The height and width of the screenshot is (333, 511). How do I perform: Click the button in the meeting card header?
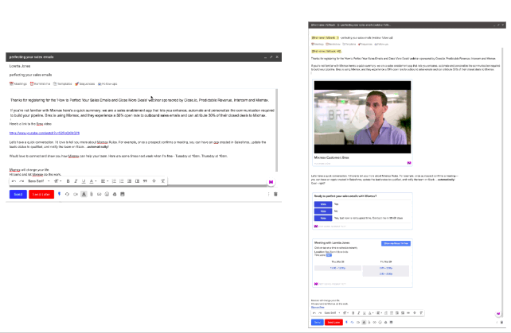[x=396, y=243]
